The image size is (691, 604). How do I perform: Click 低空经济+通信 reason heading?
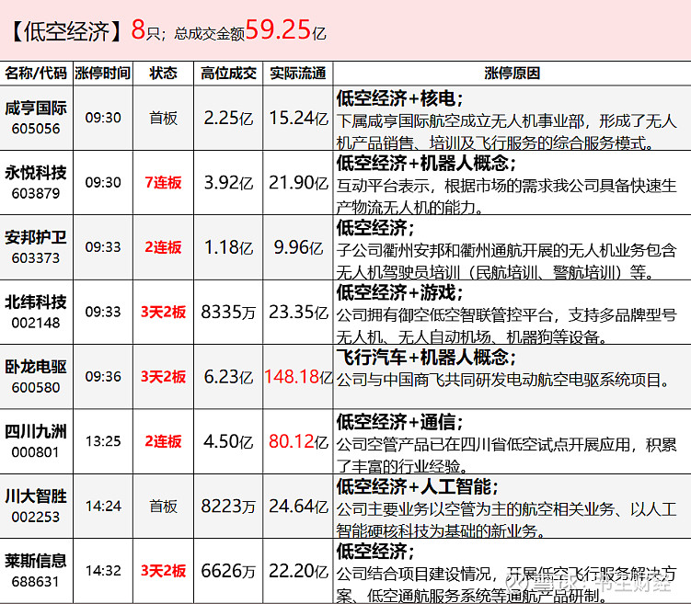tap(399, 422)
